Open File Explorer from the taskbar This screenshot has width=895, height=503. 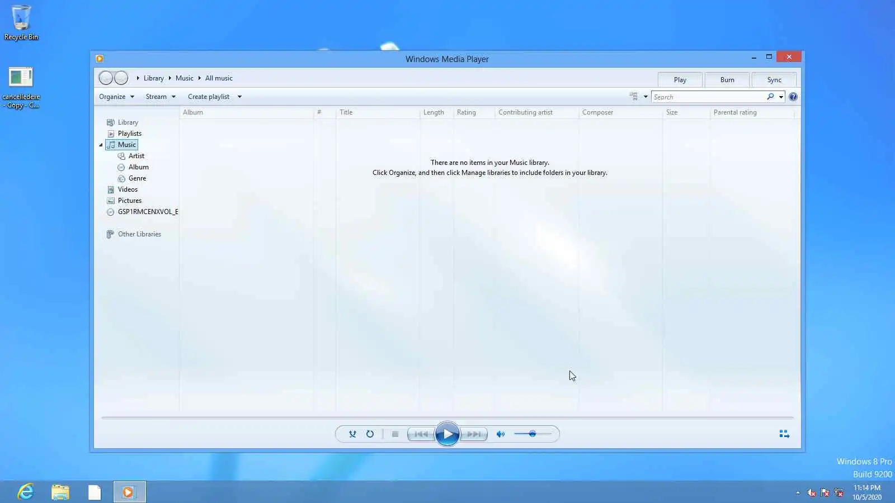[60, 492]
